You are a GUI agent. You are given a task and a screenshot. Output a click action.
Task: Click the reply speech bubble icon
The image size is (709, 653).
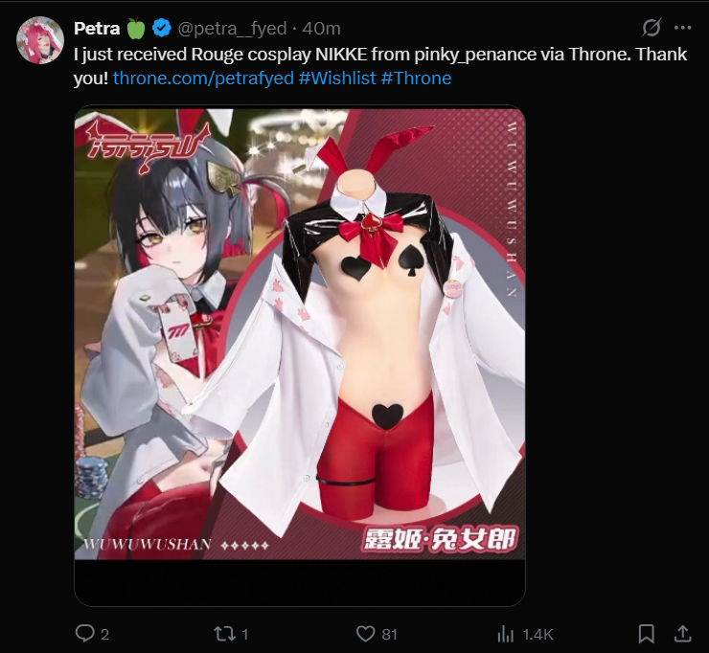[84, 634]
